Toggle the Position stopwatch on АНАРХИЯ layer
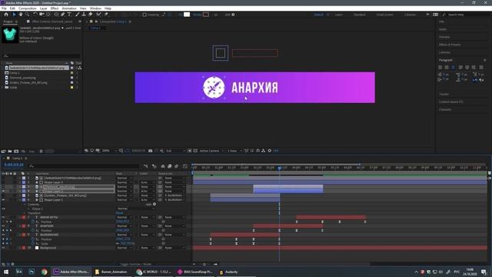Screen dimensions: 492x277 [x=33, y=230]
